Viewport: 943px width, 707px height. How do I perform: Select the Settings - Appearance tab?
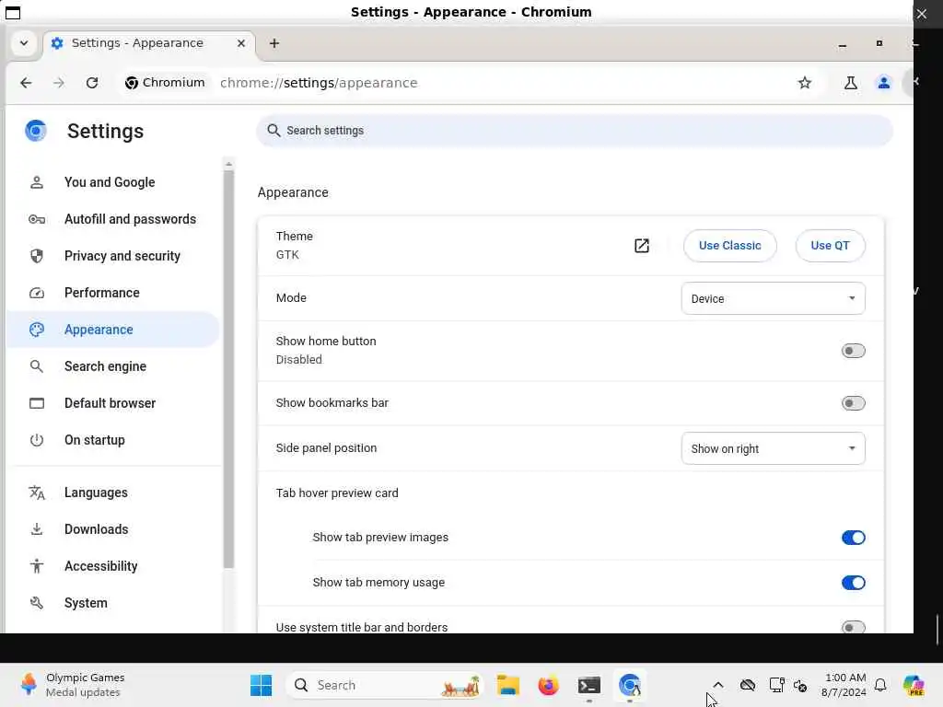click(149, 43)
